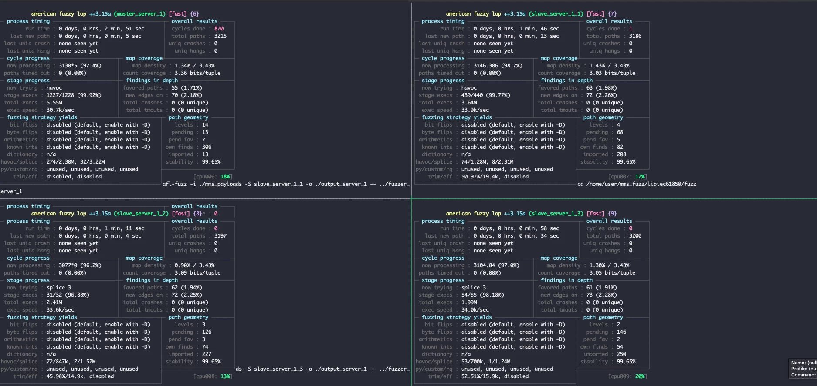This screenshot has width=817, height=386.
Task: Click the cycles done value 870
Action: coord(219,29)
